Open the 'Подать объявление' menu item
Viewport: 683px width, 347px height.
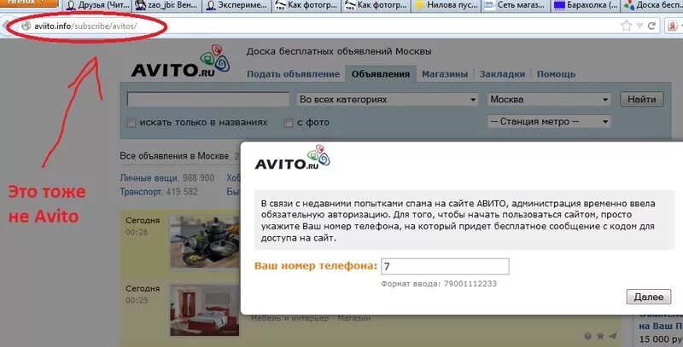tap(293, 74)
